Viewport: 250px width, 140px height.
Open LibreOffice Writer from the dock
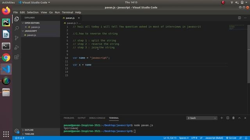point(6,34)
